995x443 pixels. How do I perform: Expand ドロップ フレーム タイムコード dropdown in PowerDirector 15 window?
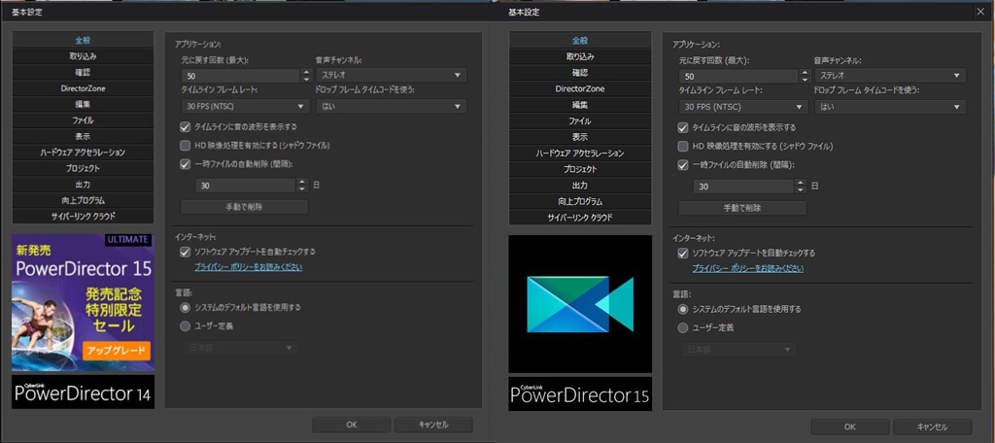pyautogui.click(x=890, y=107)
